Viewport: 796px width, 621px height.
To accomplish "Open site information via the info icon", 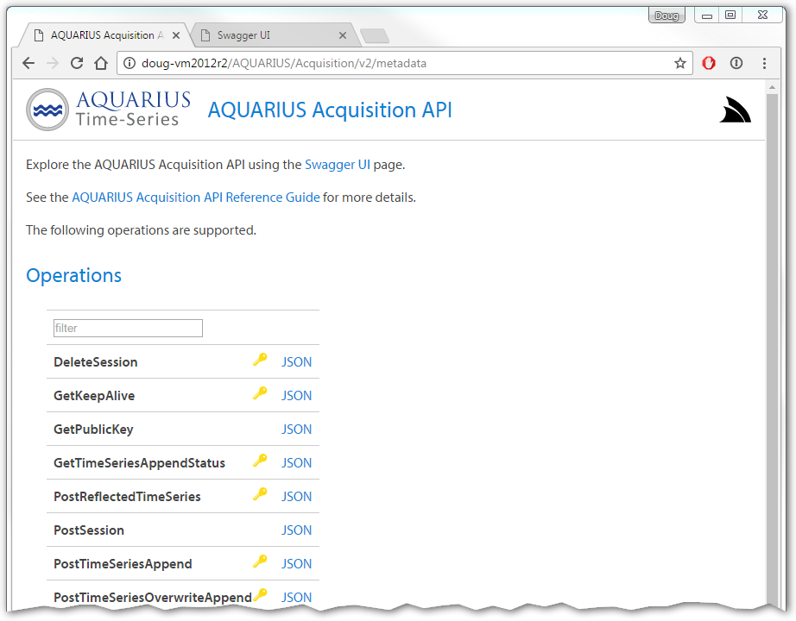I will (x=130, y=63).
